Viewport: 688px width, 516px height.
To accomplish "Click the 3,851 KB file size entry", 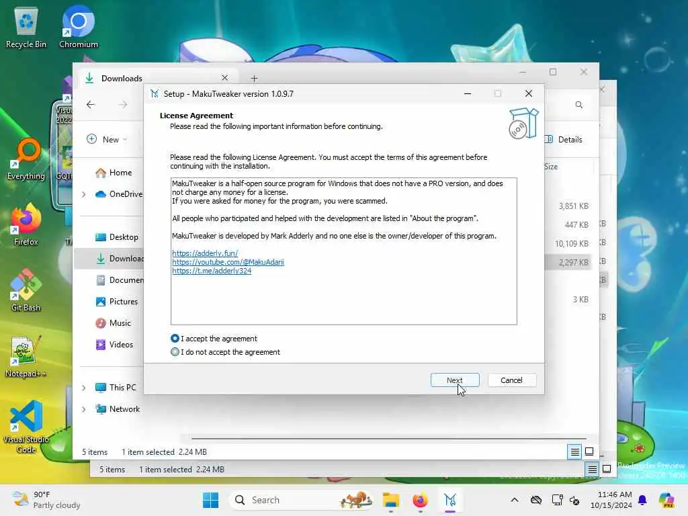I will [x=573, y=206].
